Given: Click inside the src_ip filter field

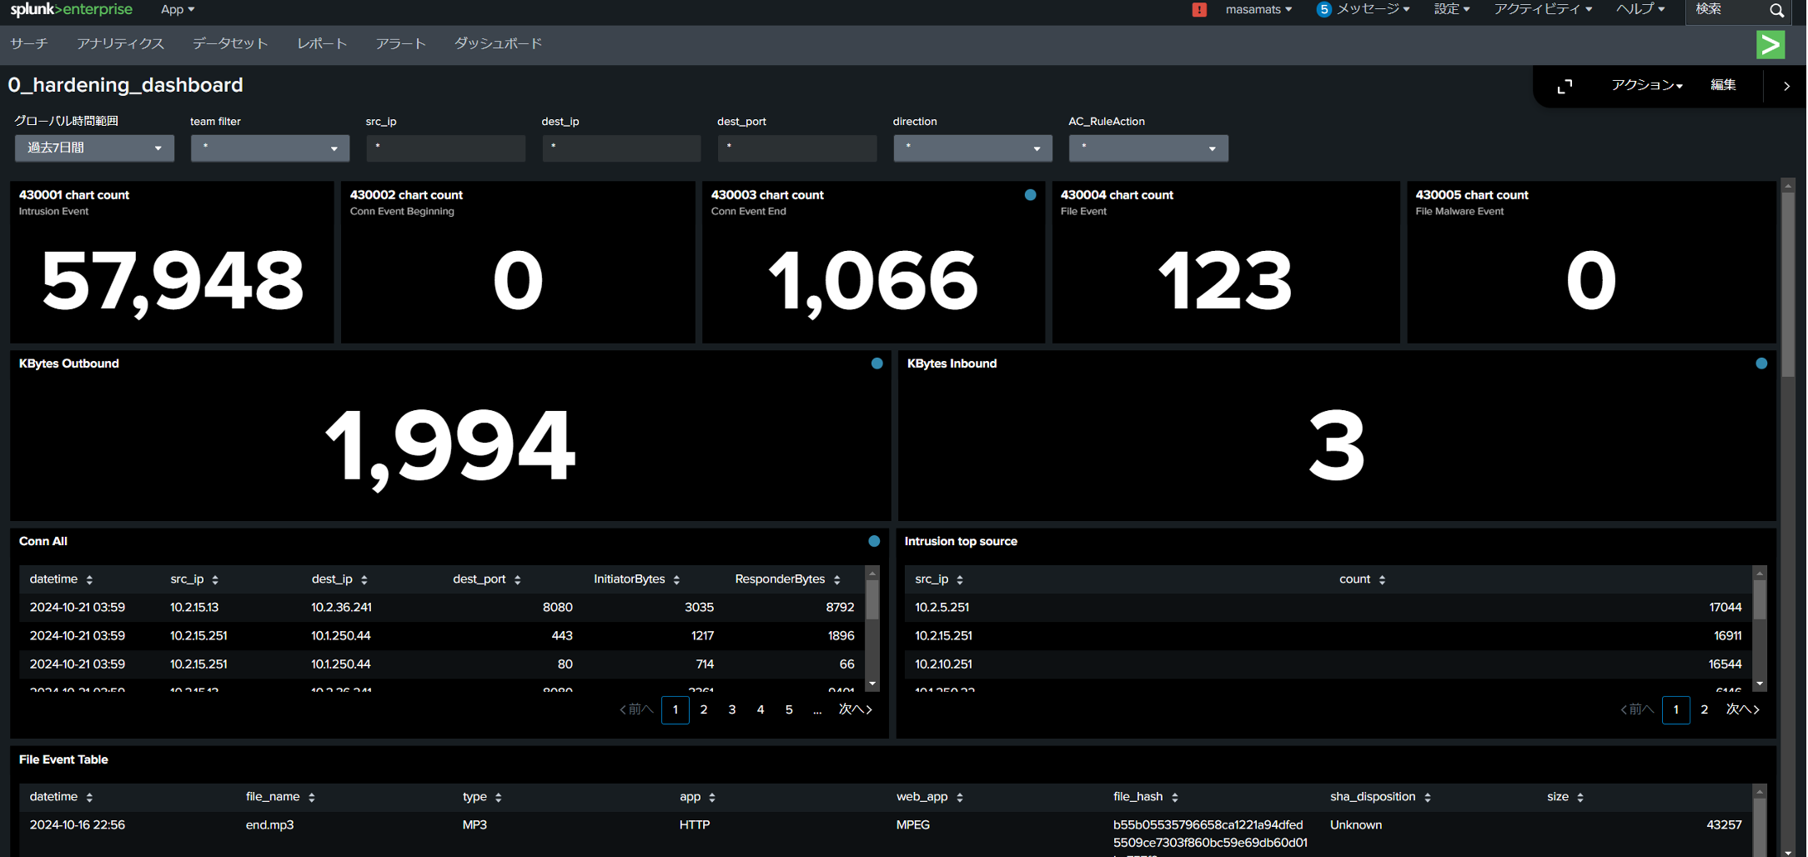Looking at the screenshot, I should tap(445, 148).
